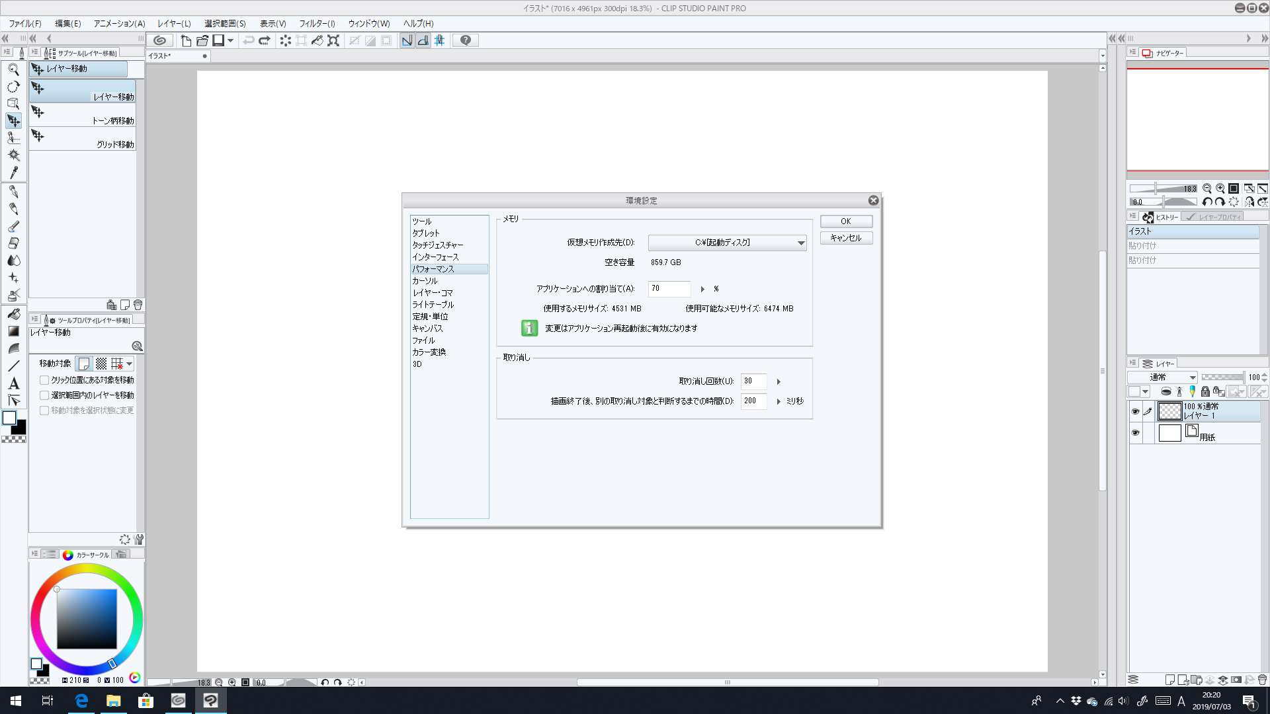Viewport: 1270px width, 714px height.
Task: Open the layer blend mode 通常 dropdown
Action: click(x=1163, y=377)
